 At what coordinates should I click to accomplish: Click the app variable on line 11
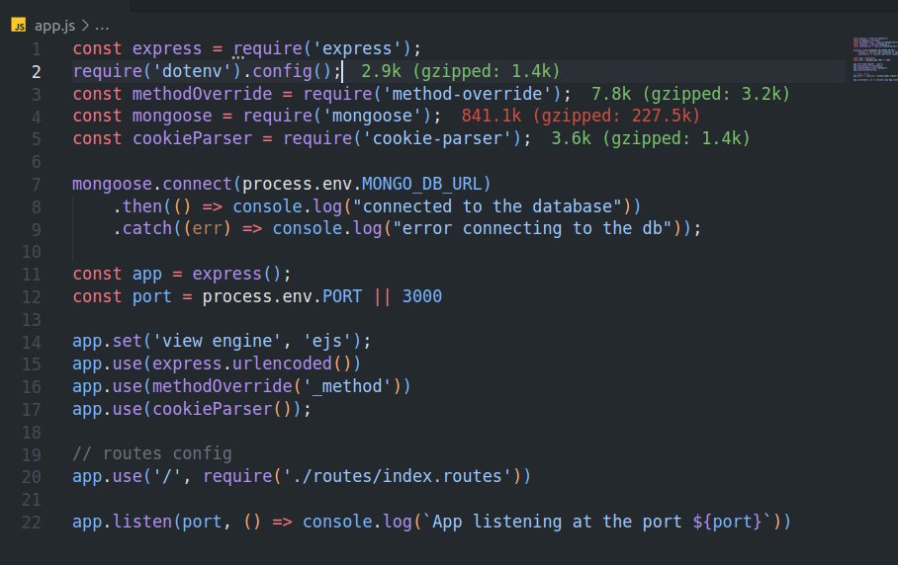(147, 274)
